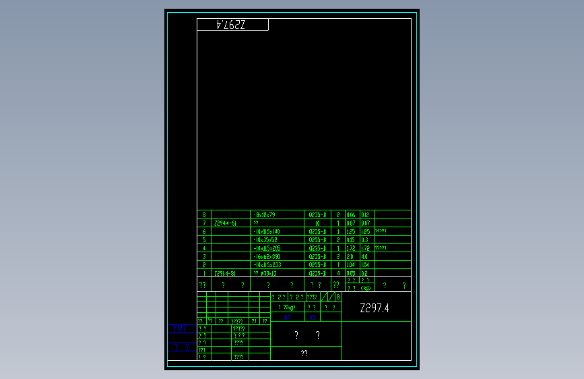Viewport: 584px width, 379px height.
Task: Click the blue ???? label at left margin
Action: 179,329
